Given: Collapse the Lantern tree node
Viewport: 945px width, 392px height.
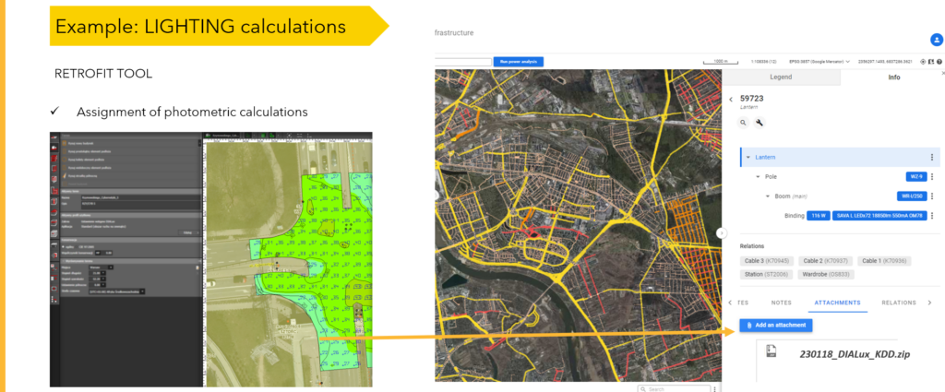Looking at the screenshot, I should point(748,158).
